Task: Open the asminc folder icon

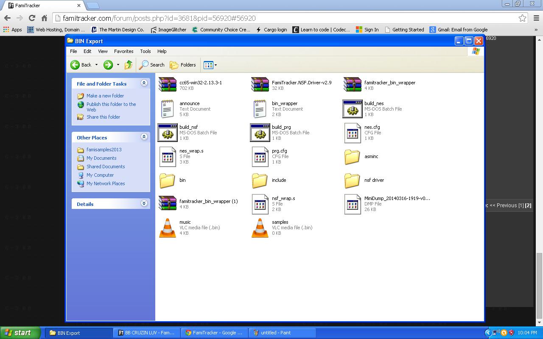Action: tap(352, 157)
